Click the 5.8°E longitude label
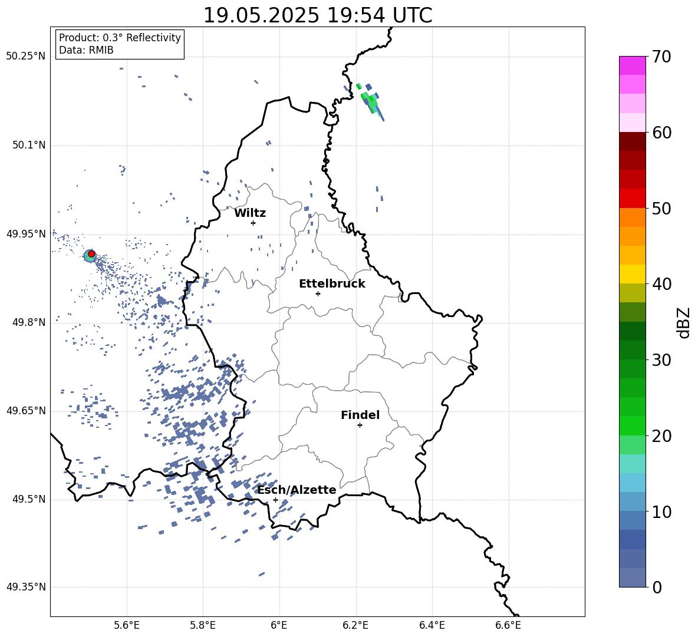Image resolution: width=698 pixels, height=637 pixels. click(x=203, y=625)
